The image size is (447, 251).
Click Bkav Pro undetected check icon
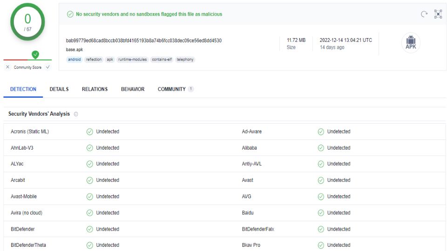pyautogui.click(x=321, y=245)
